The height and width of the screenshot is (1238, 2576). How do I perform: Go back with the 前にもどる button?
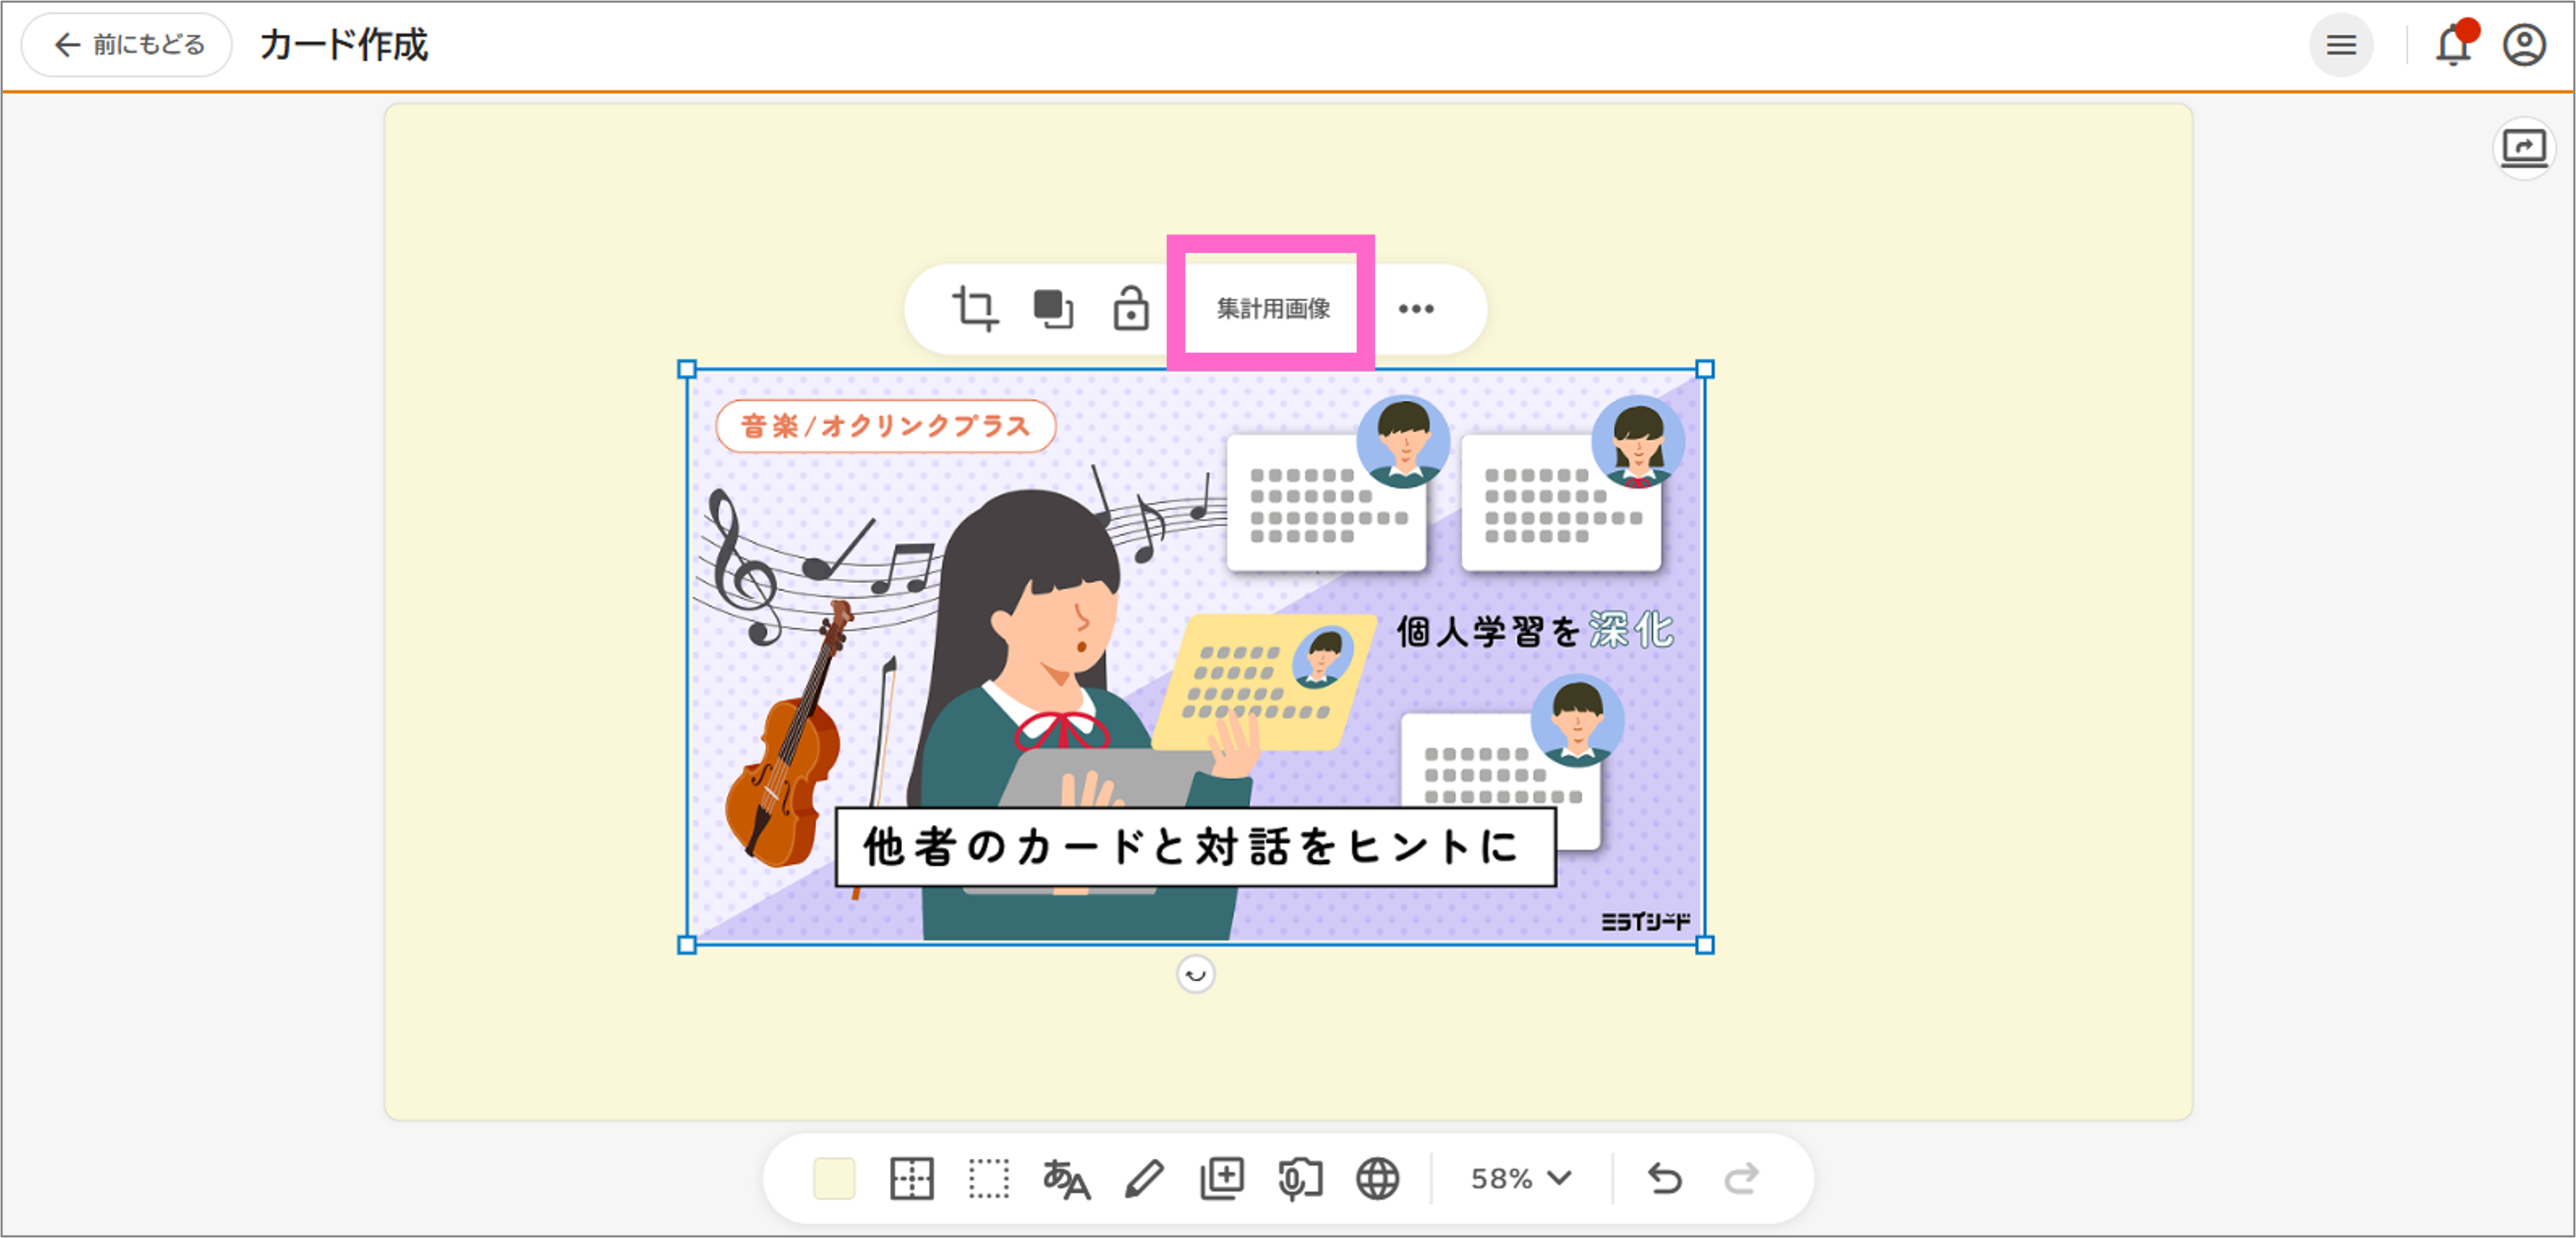click(125, 44)
